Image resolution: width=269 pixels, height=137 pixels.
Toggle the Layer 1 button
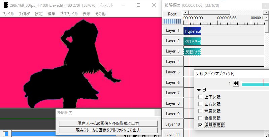coord(173,30)
